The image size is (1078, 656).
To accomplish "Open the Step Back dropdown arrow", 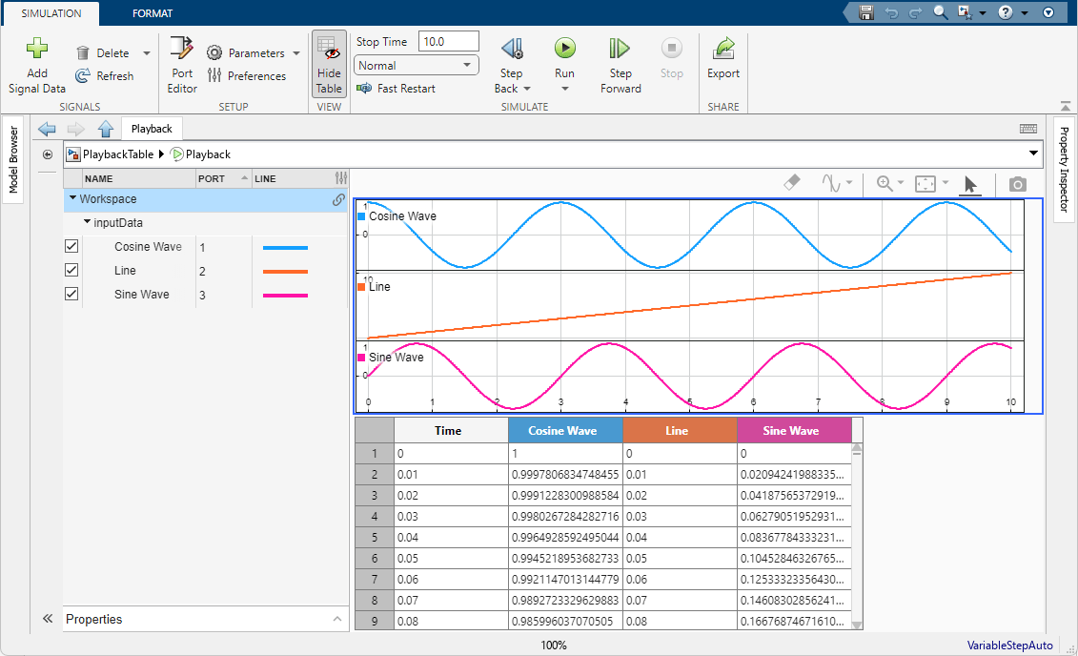I will 527,89.
